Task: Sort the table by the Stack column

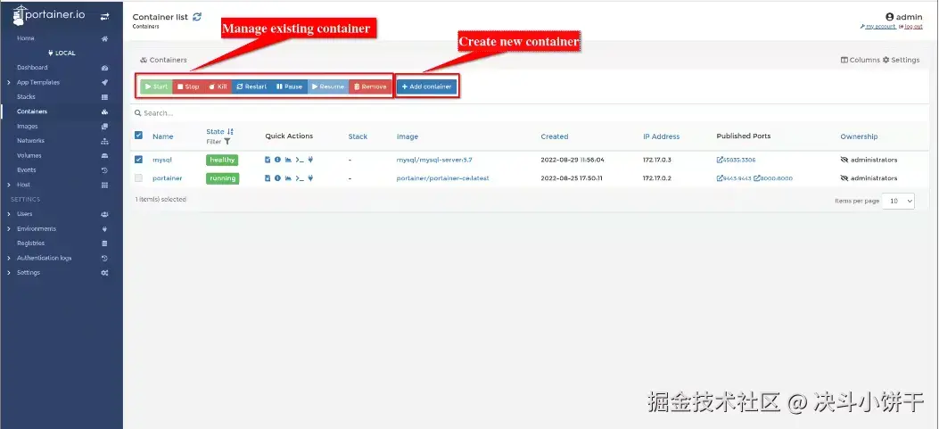Action: coord(358,136)
